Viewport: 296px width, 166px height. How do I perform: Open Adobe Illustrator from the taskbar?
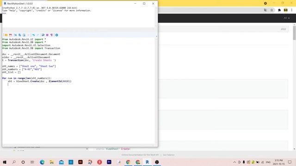(80, 162)
